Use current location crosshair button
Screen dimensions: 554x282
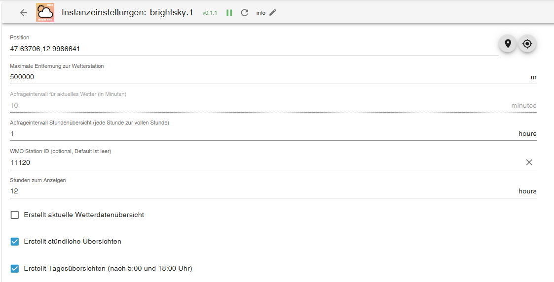(527, 44)
